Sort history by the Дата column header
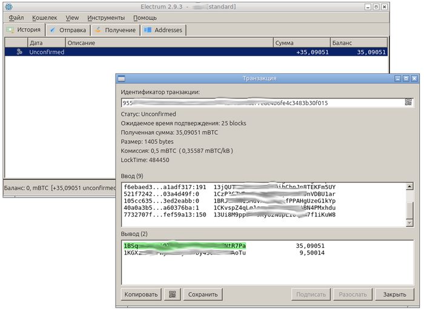This screenshot has width=424, height=313. pos(47,43)
